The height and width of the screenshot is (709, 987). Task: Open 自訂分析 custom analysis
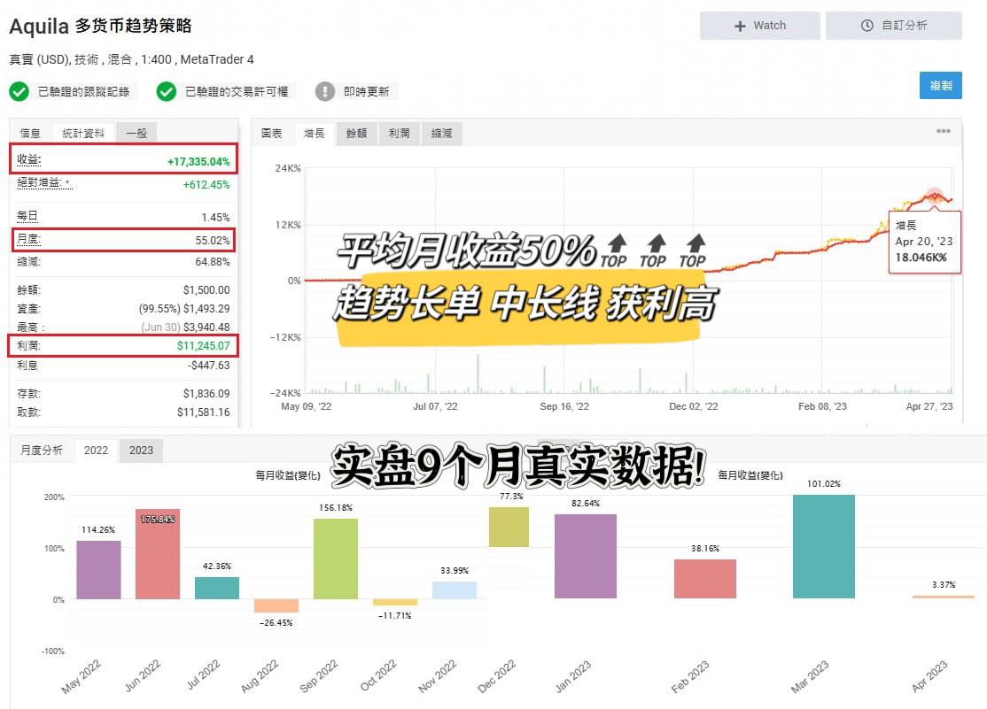(x=893, y=26)
